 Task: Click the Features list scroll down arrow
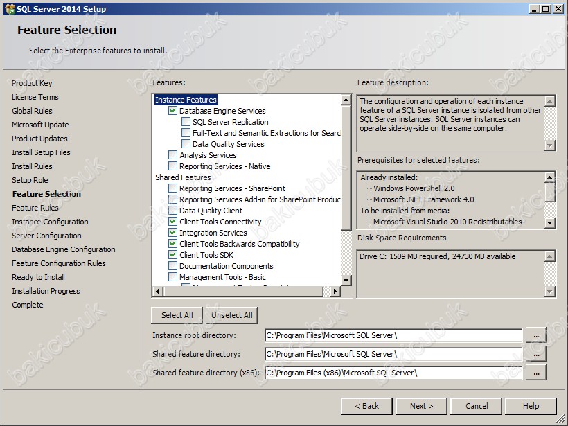pos(346,281)
